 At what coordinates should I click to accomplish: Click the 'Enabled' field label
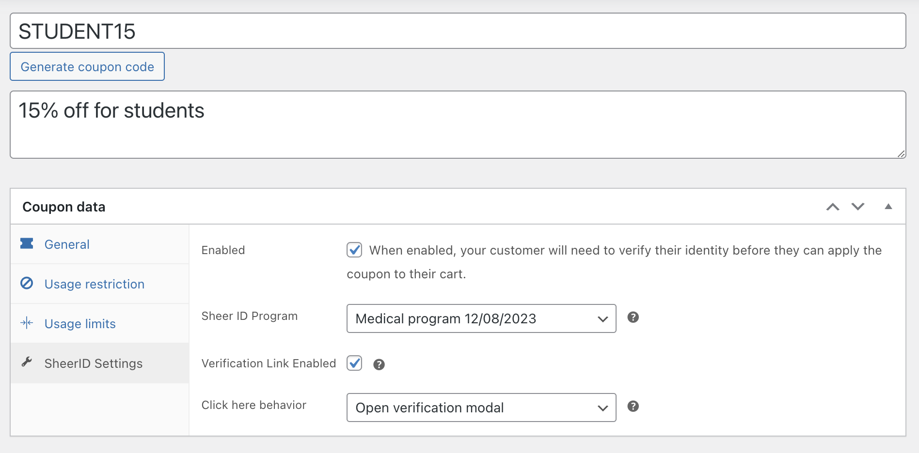(223, 250)
